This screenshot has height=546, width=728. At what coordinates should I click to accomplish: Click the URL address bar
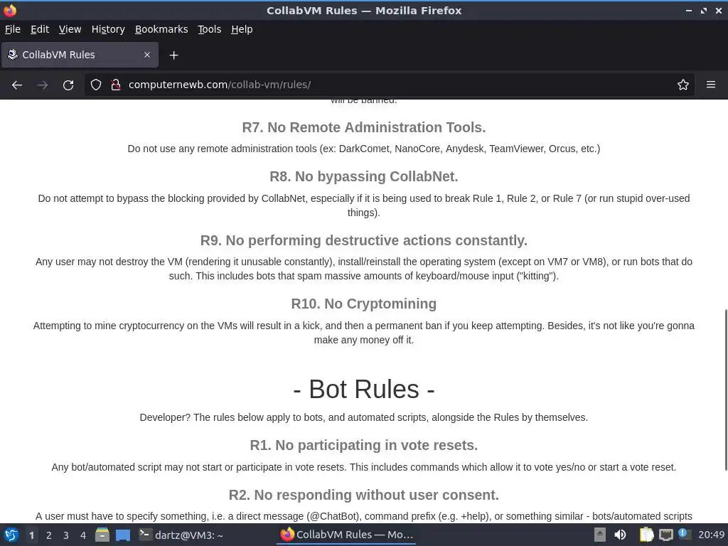(x=390, y=85)
